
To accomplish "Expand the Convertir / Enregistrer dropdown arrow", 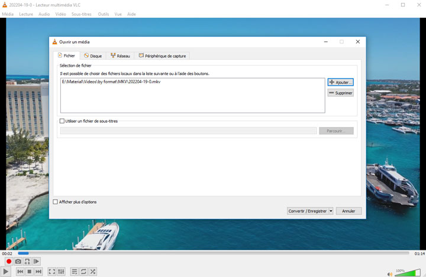I will pyautogui.click(x=331, y=211).
